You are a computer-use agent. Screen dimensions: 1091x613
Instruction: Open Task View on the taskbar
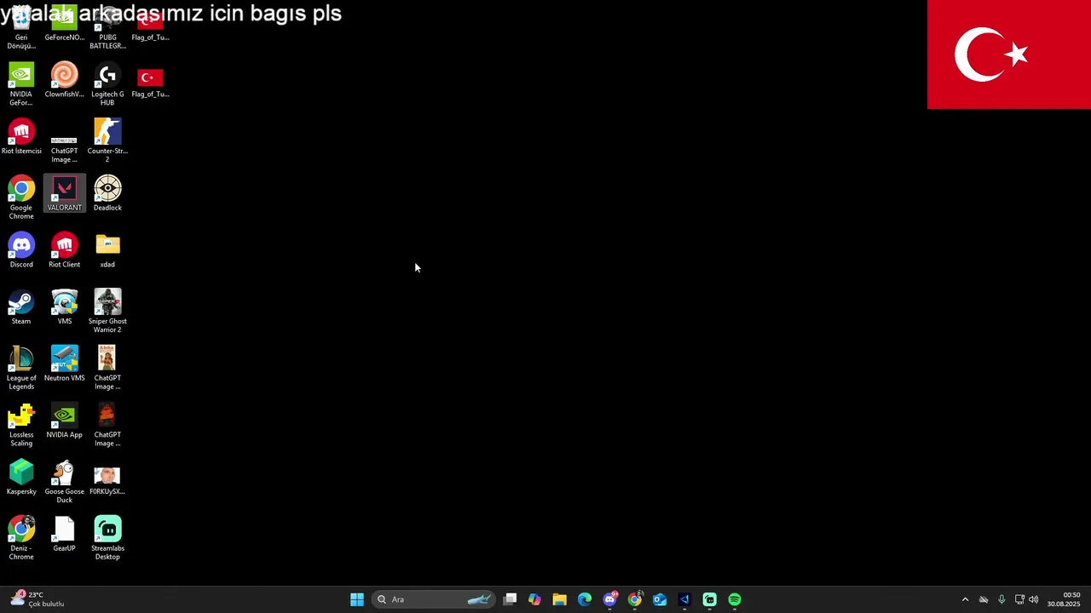[x=510, y=599]
